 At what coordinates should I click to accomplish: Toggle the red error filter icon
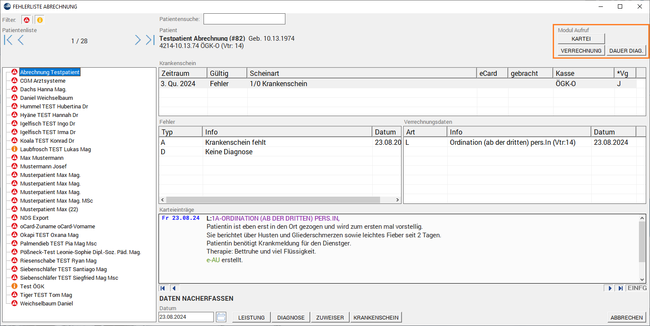[27, 20]
